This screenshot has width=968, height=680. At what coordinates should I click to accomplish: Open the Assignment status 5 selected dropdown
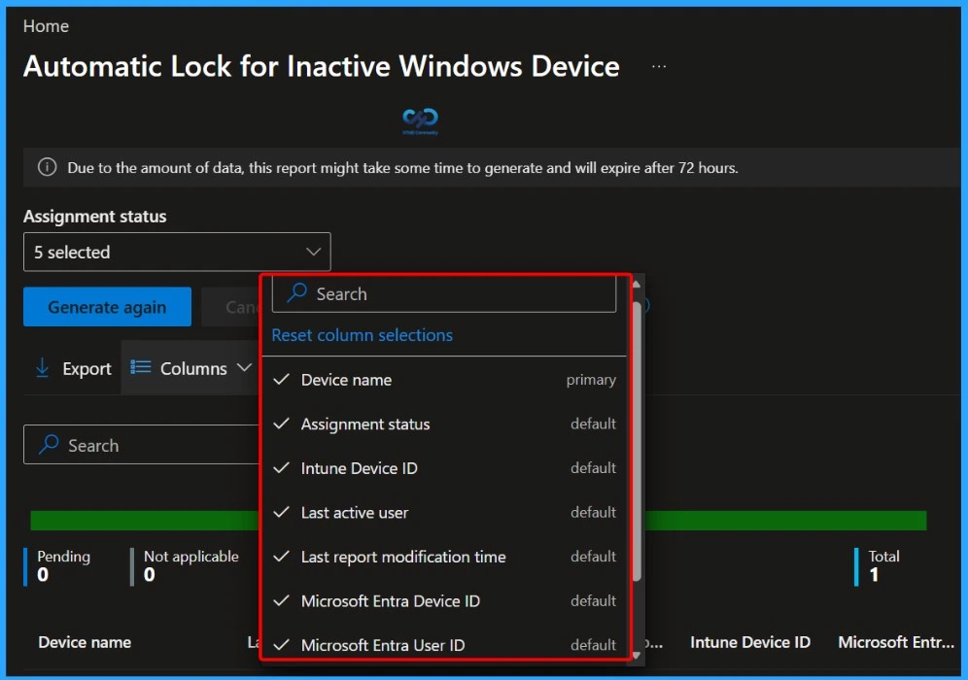(x=177, y=252)
